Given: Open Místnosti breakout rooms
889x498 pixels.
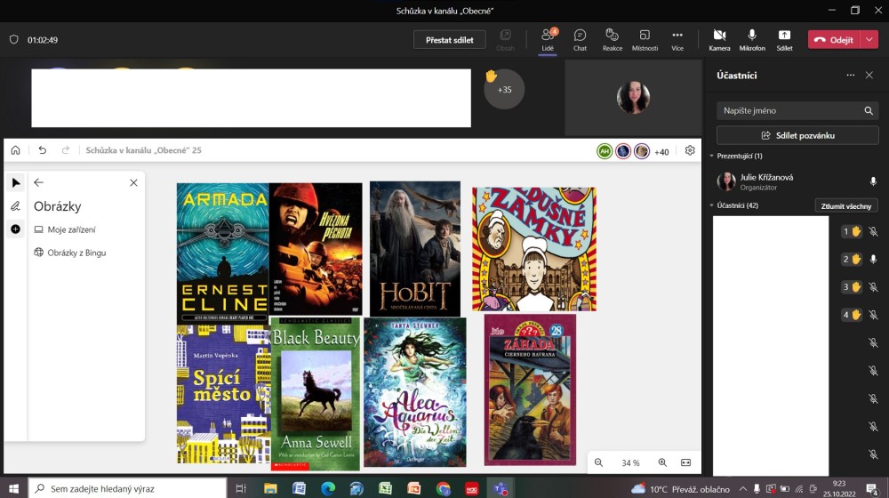Looking at the screenshot, I should (645, 40).
